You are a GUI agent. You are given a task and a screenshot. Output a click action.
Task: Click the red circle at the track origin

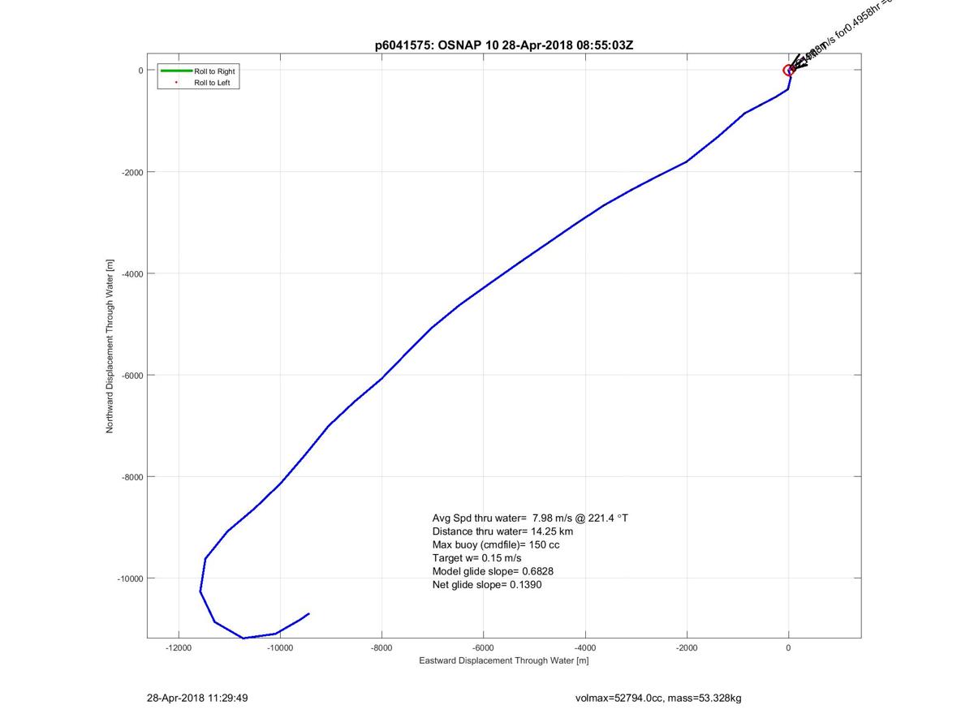788,71
